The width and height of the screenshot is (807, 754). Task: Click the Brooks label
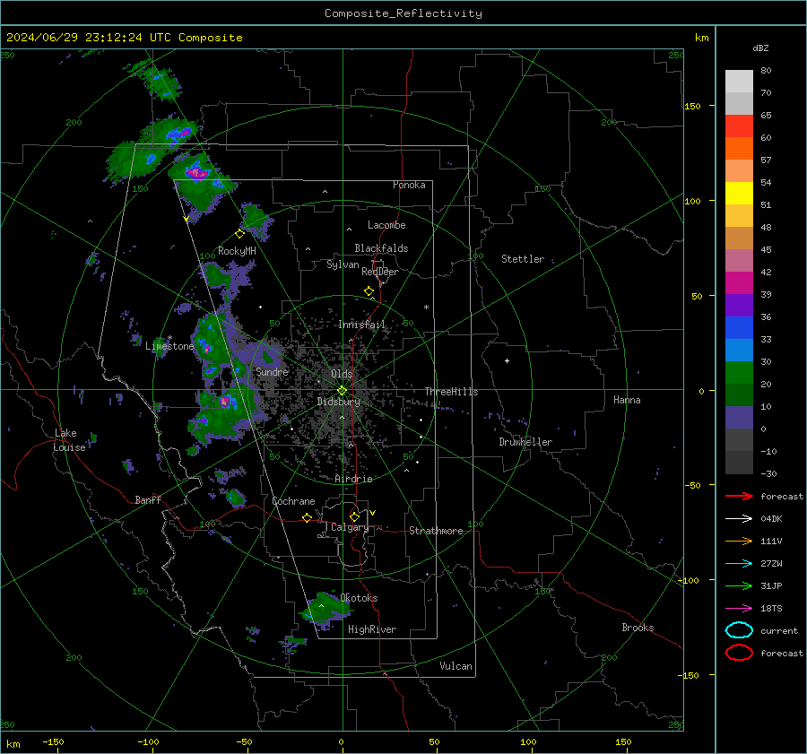point(638,628)
